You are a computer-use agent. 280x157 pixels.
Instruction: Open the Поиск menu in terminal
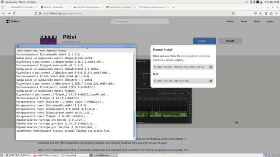coord(42,51)
